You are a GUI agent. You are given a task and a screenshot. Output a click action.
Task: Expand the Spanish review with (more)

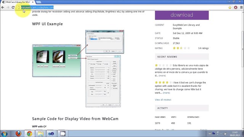click(x=162, y=76)
